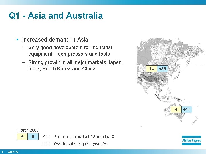The image size is (206, 154).
Task: Click the slide title 'Q1 - Asia and Australia'
Action: click(x=56, y=15)
